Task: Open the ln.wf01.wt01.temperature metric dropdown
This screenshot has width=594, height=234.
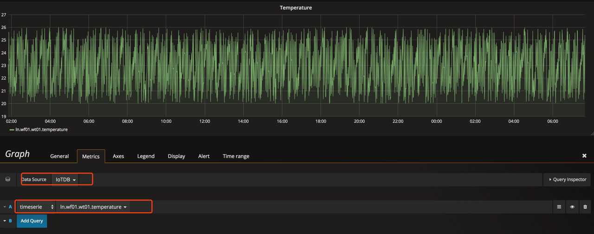Action: coord(93,207)
